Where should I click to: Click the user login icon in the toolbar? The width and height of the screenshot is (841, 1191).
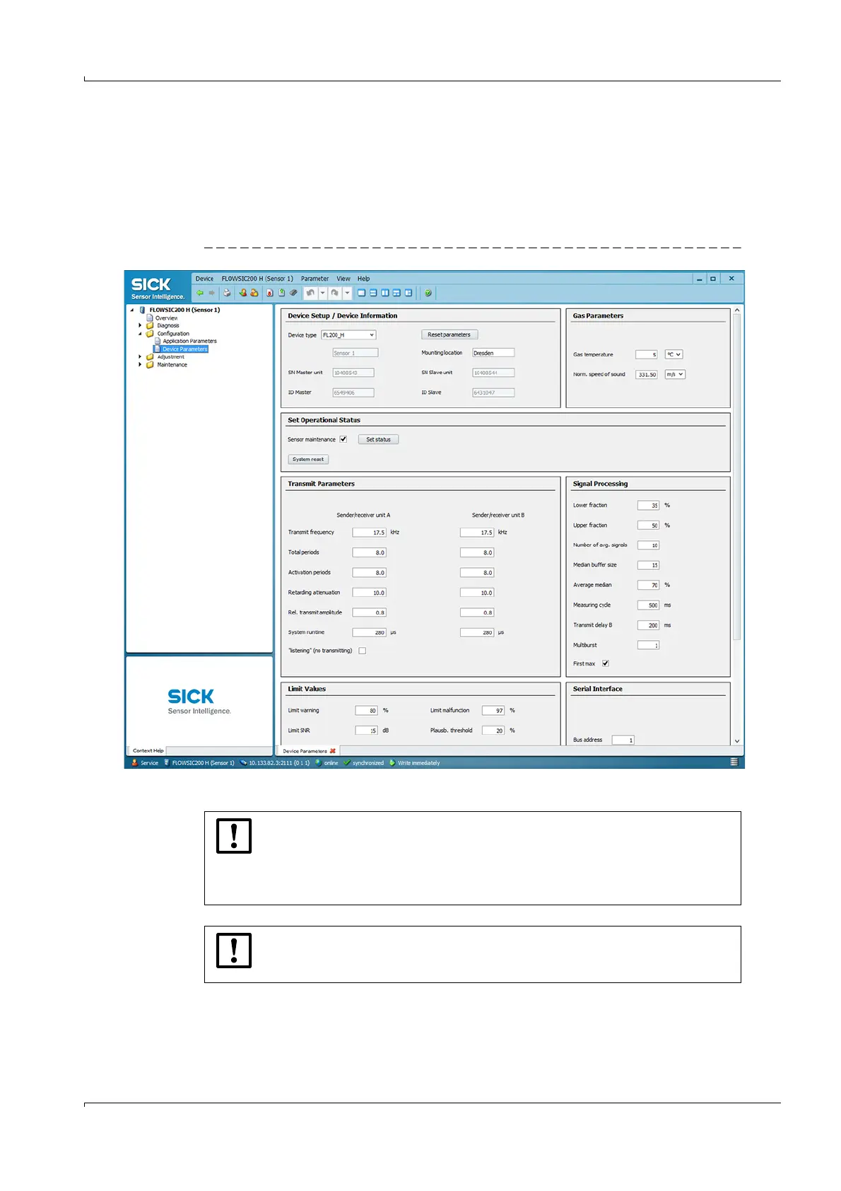click(243, 293)
